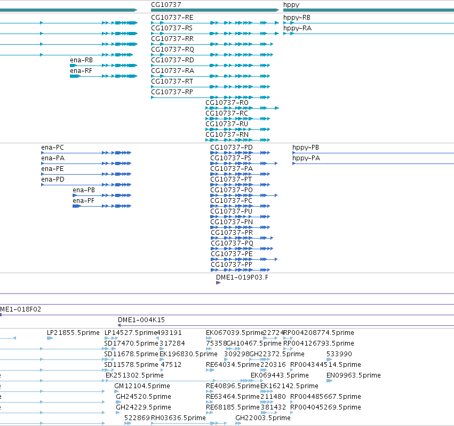Screen dimensions: 454x426
Task: Select protein CG10737-PE
Action: (x=232, y=254)
